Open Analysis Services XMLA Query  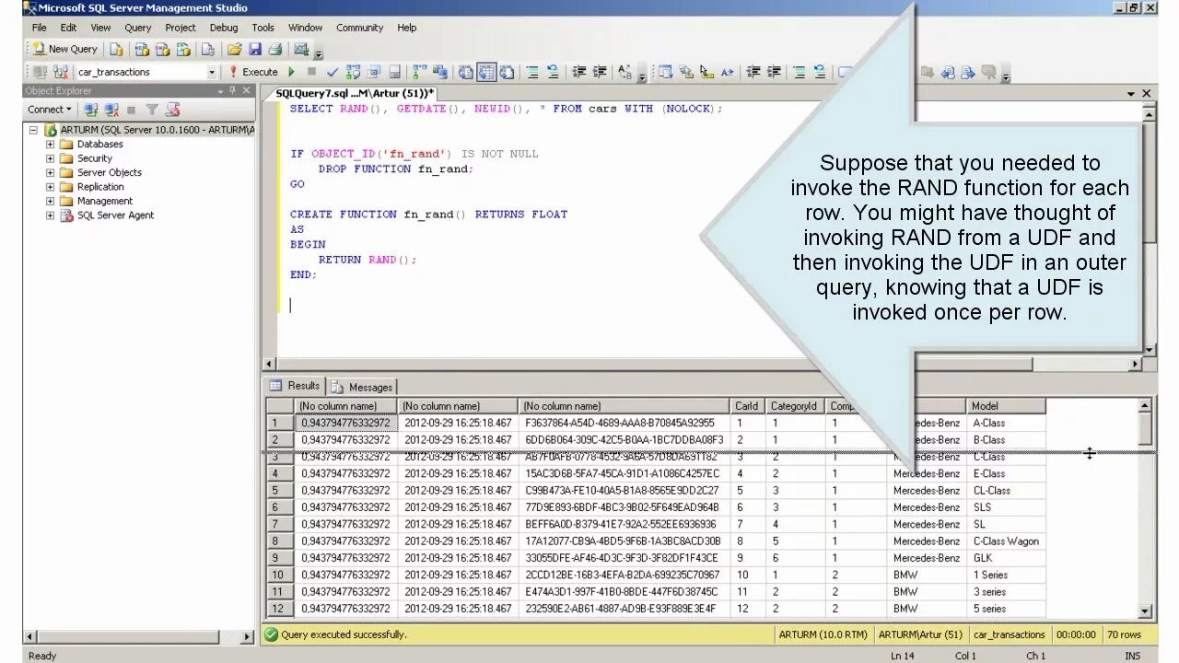coord(183,49)
